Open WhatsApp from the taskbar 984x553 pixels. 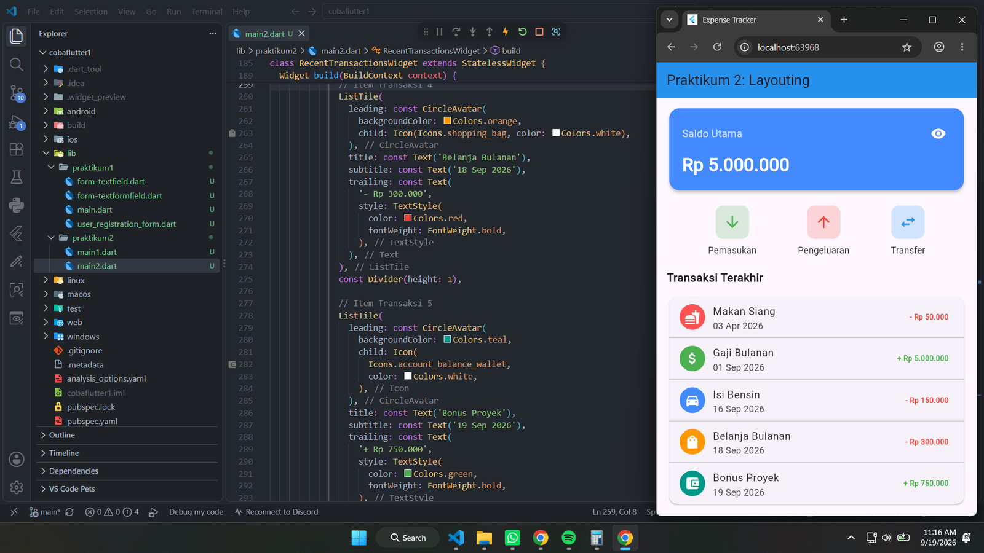point(512,538)
